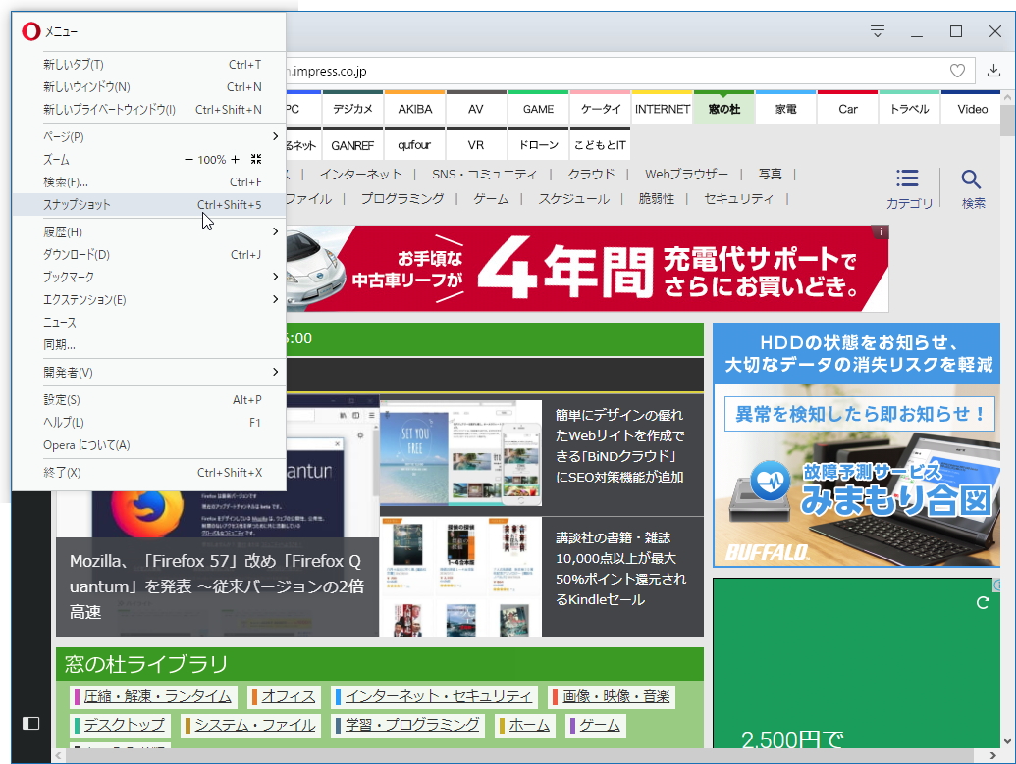
Task: Click the ホーム link in 窓の杜ライブラリ
Action: click(525, 726)
